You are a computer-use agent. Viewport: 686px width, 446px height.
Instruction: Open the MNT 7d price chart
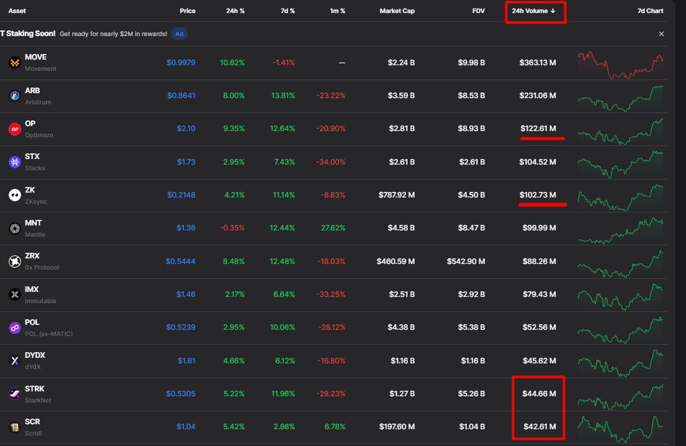[620, 230]
